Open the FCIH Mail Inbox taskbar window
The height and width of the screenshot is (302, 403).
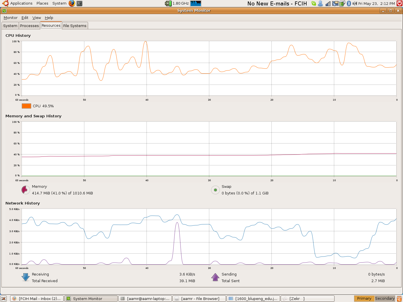pos(37,299)
